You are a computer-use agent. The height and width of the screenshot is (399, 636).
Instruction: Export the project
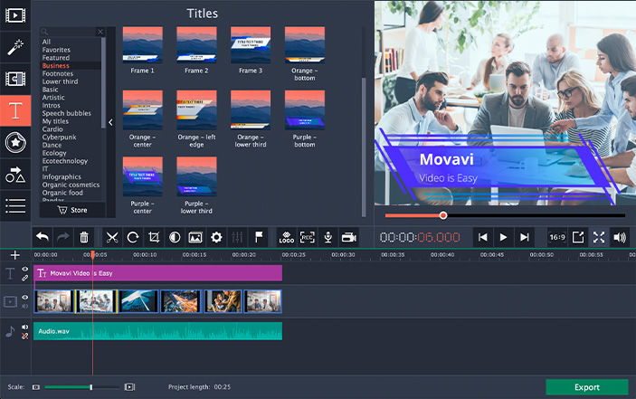tap(587, 387)
